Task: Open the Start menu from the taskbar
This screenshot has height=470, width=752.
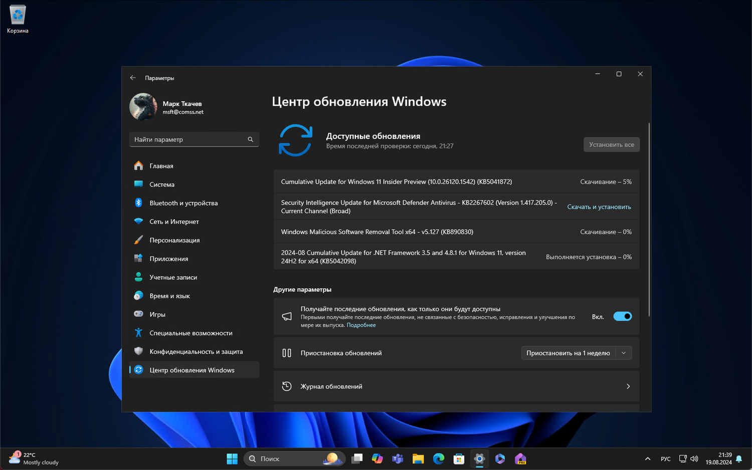Action: click(232, 458)
